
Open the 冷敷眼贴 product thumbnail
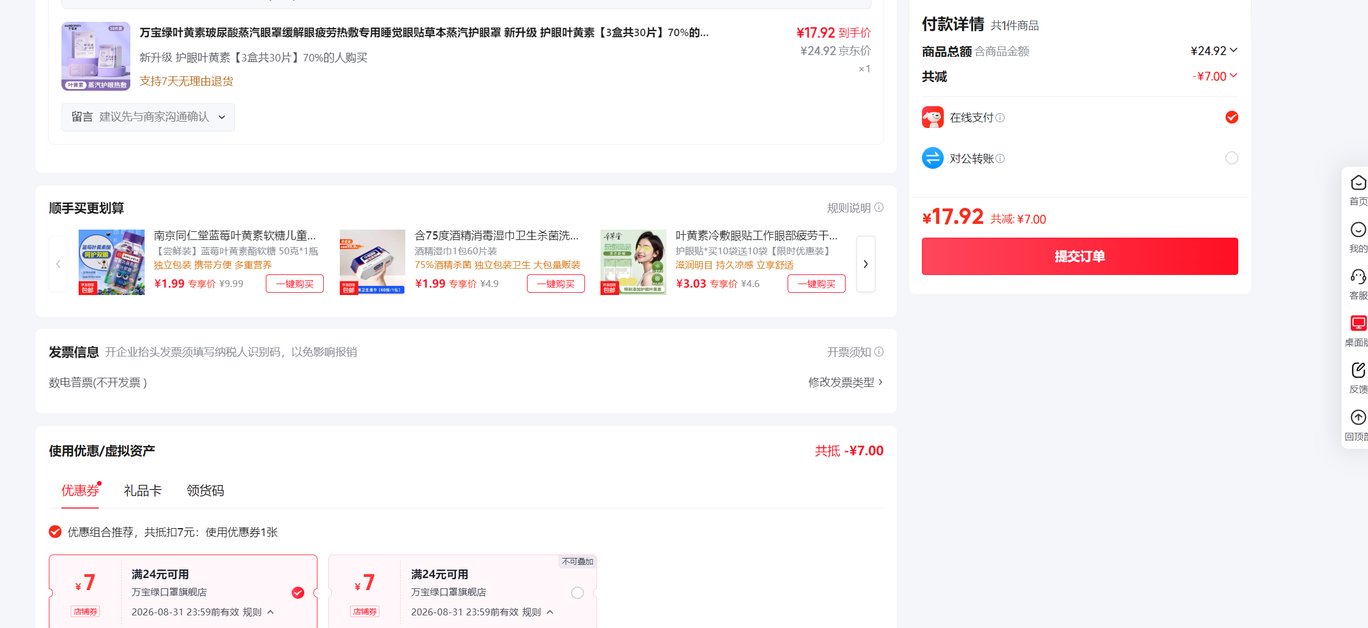tap(633, 262)
